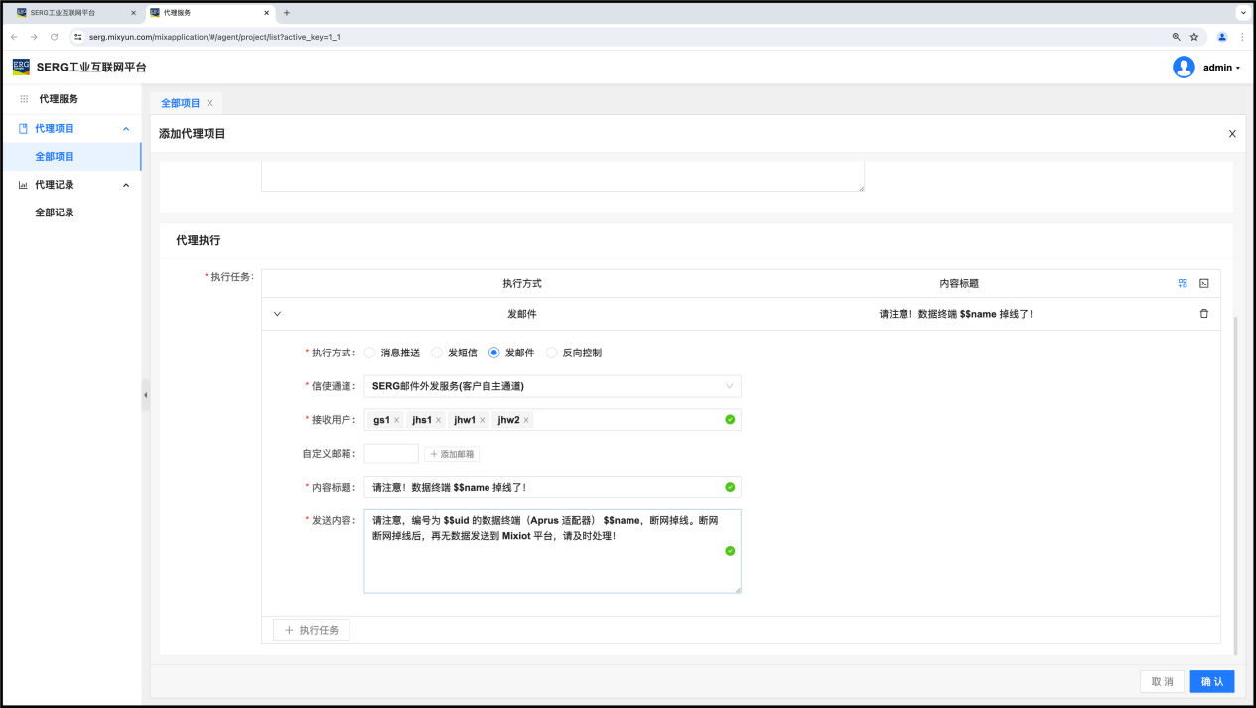Image resolution: width=1256 pixels, height=708 pixels.
Task: Select the 消息推送 radio option
Action: coord(370,353)
